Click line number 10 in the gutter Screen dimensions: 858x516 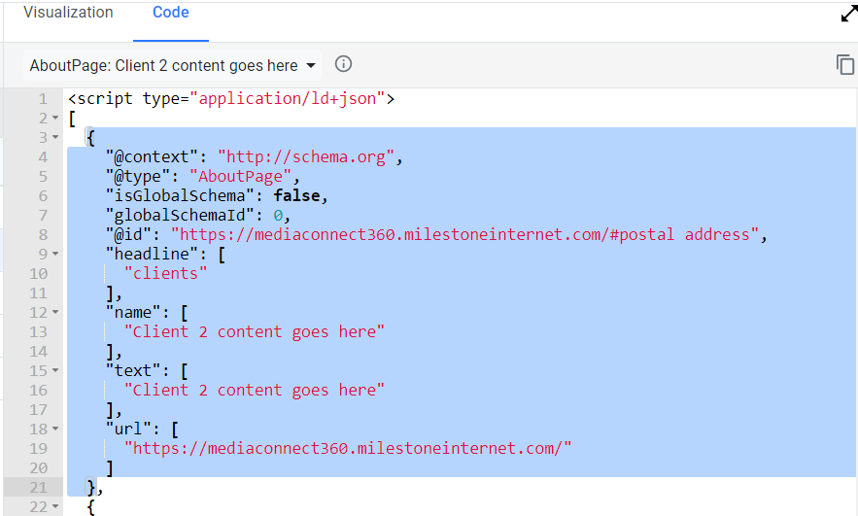(38, 274)
